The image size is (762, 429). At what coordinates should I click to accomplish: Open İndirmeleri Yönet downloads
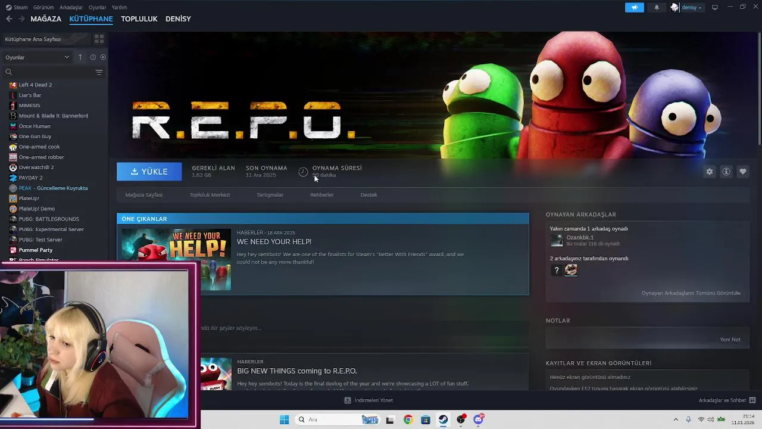coord(368,400)
